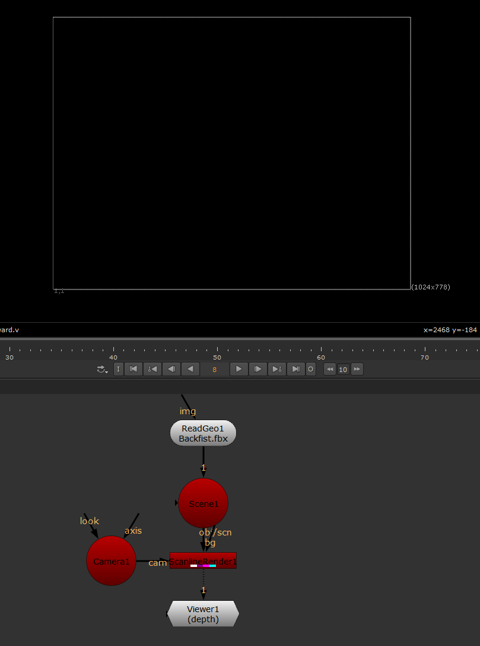This screenshot has height=646, width=480.
Task: Set the in point with I button
Action: [119, 369]
